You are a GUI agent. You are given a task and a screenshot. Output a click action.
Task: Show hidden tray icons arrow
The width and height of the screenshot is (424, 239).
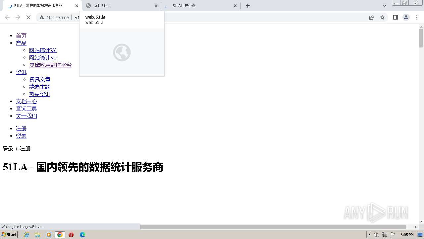(x=369, y=235)
